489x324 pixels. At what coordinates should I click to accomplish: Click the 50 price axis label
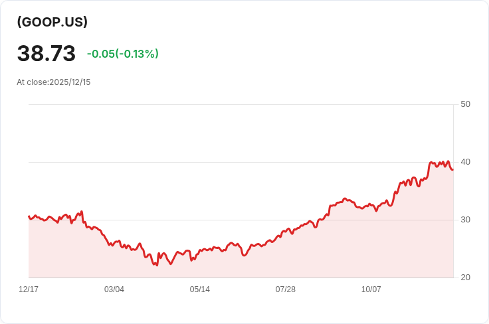(465, 104)
